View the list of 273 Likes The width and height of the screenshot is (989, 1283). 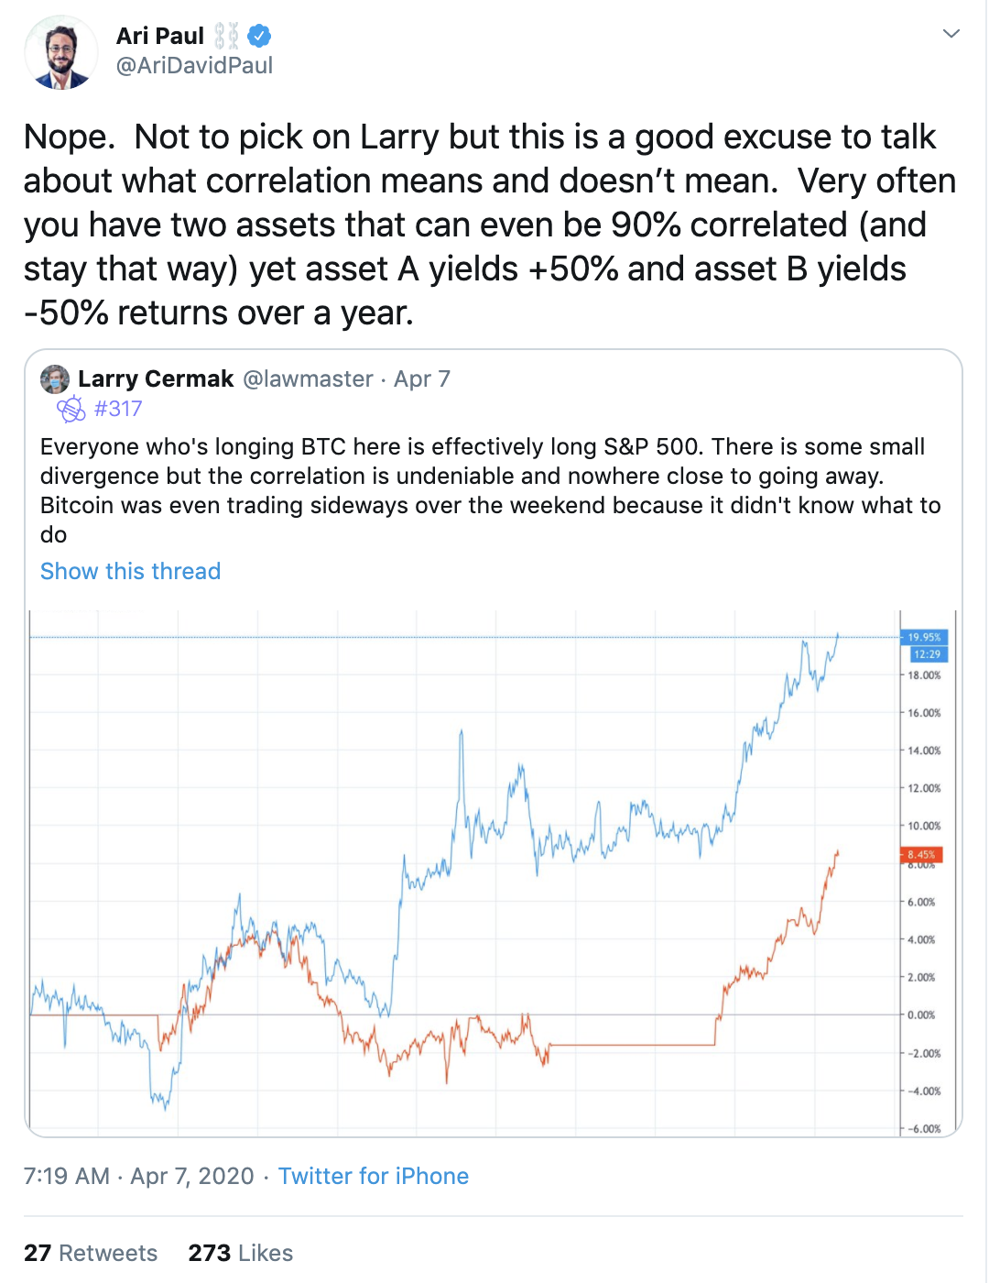(x=241, y=1253)
